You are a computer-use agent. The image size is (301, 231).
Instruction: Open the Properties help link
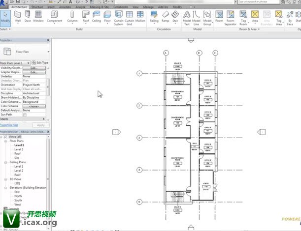9,125
